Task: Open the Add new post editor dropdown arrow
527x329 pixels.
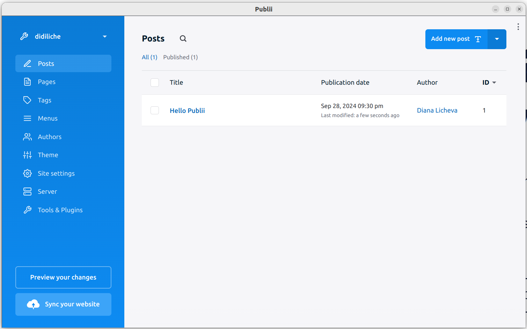Action: 497,39
